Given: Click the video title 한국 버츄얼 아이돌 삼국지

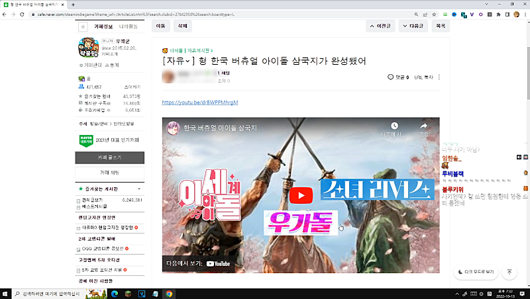Looking at the screenshot, I should click(x=221, y=128).
